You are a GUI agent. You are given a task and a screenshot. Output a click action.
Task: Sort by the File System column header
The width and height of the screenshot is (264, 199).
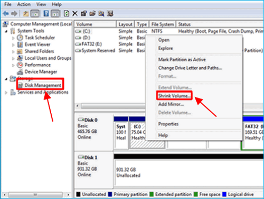point(163,24)
